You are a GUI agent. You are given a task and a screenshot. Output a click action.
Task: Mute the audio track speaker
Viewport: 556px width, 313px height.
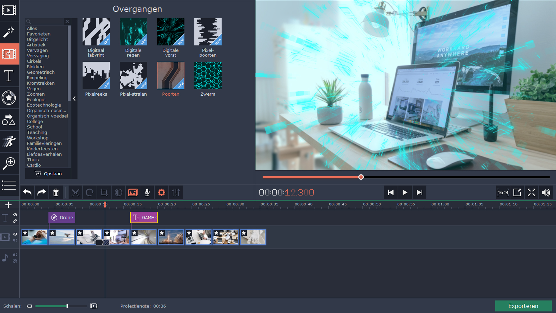(x=15, y=255)
